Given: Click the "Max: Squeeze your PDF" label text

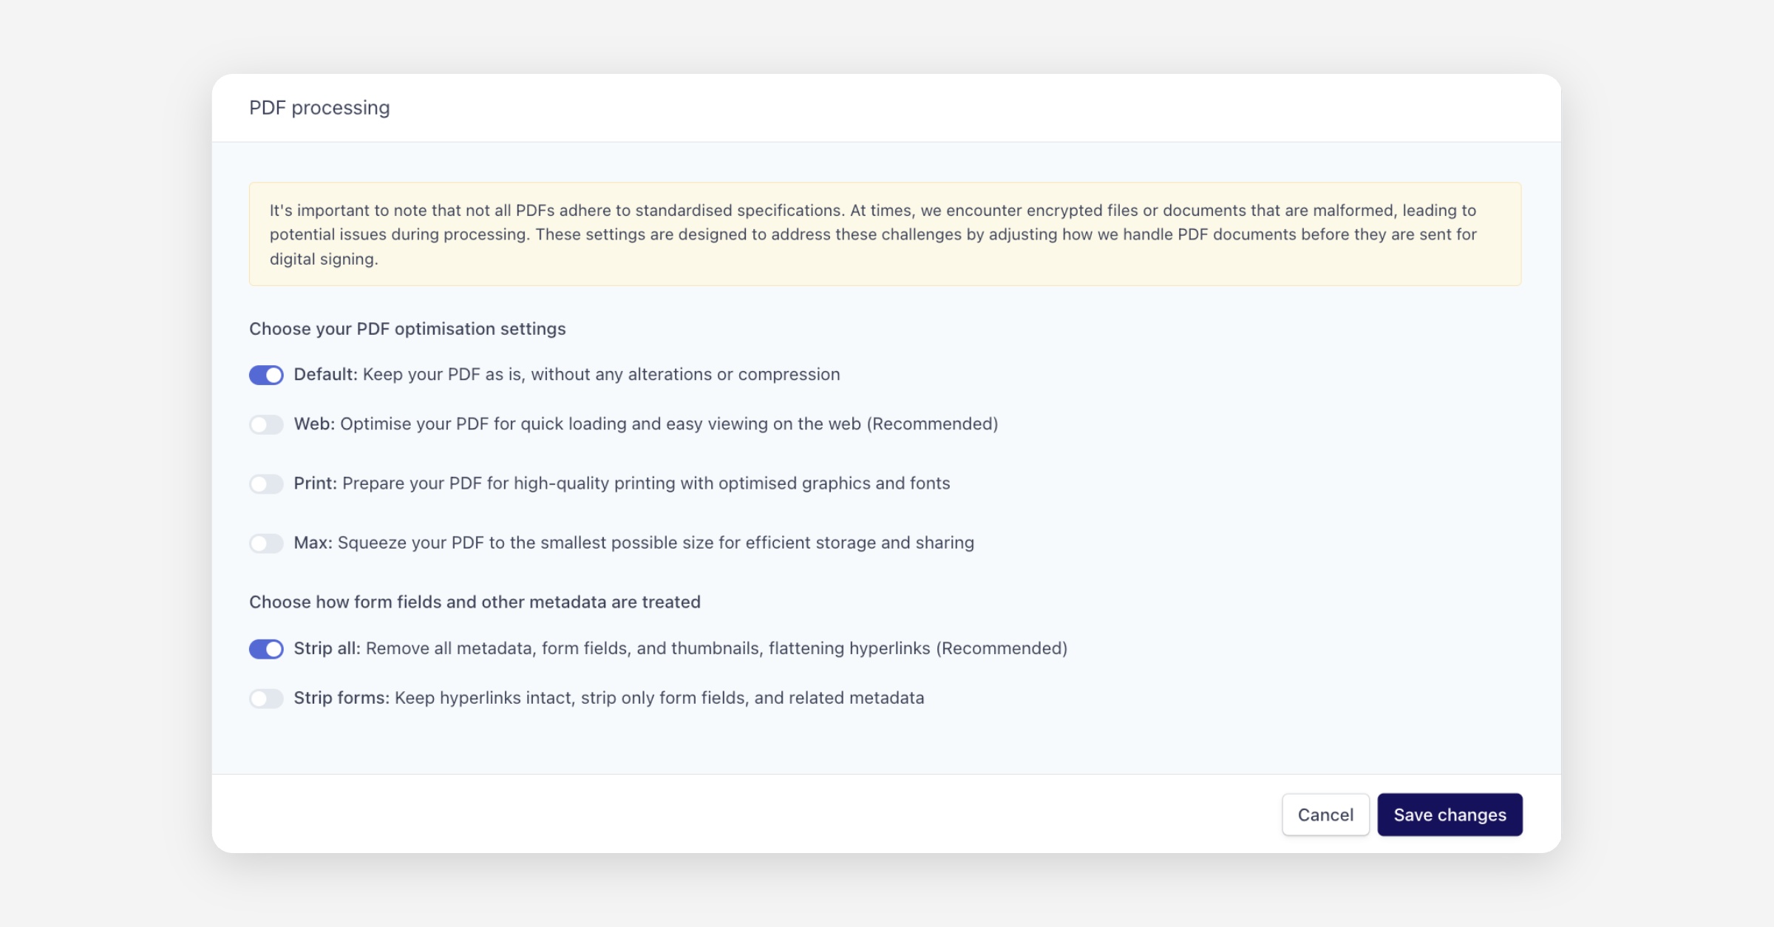Looking at the screenshot, I should [x=633, y=543].
